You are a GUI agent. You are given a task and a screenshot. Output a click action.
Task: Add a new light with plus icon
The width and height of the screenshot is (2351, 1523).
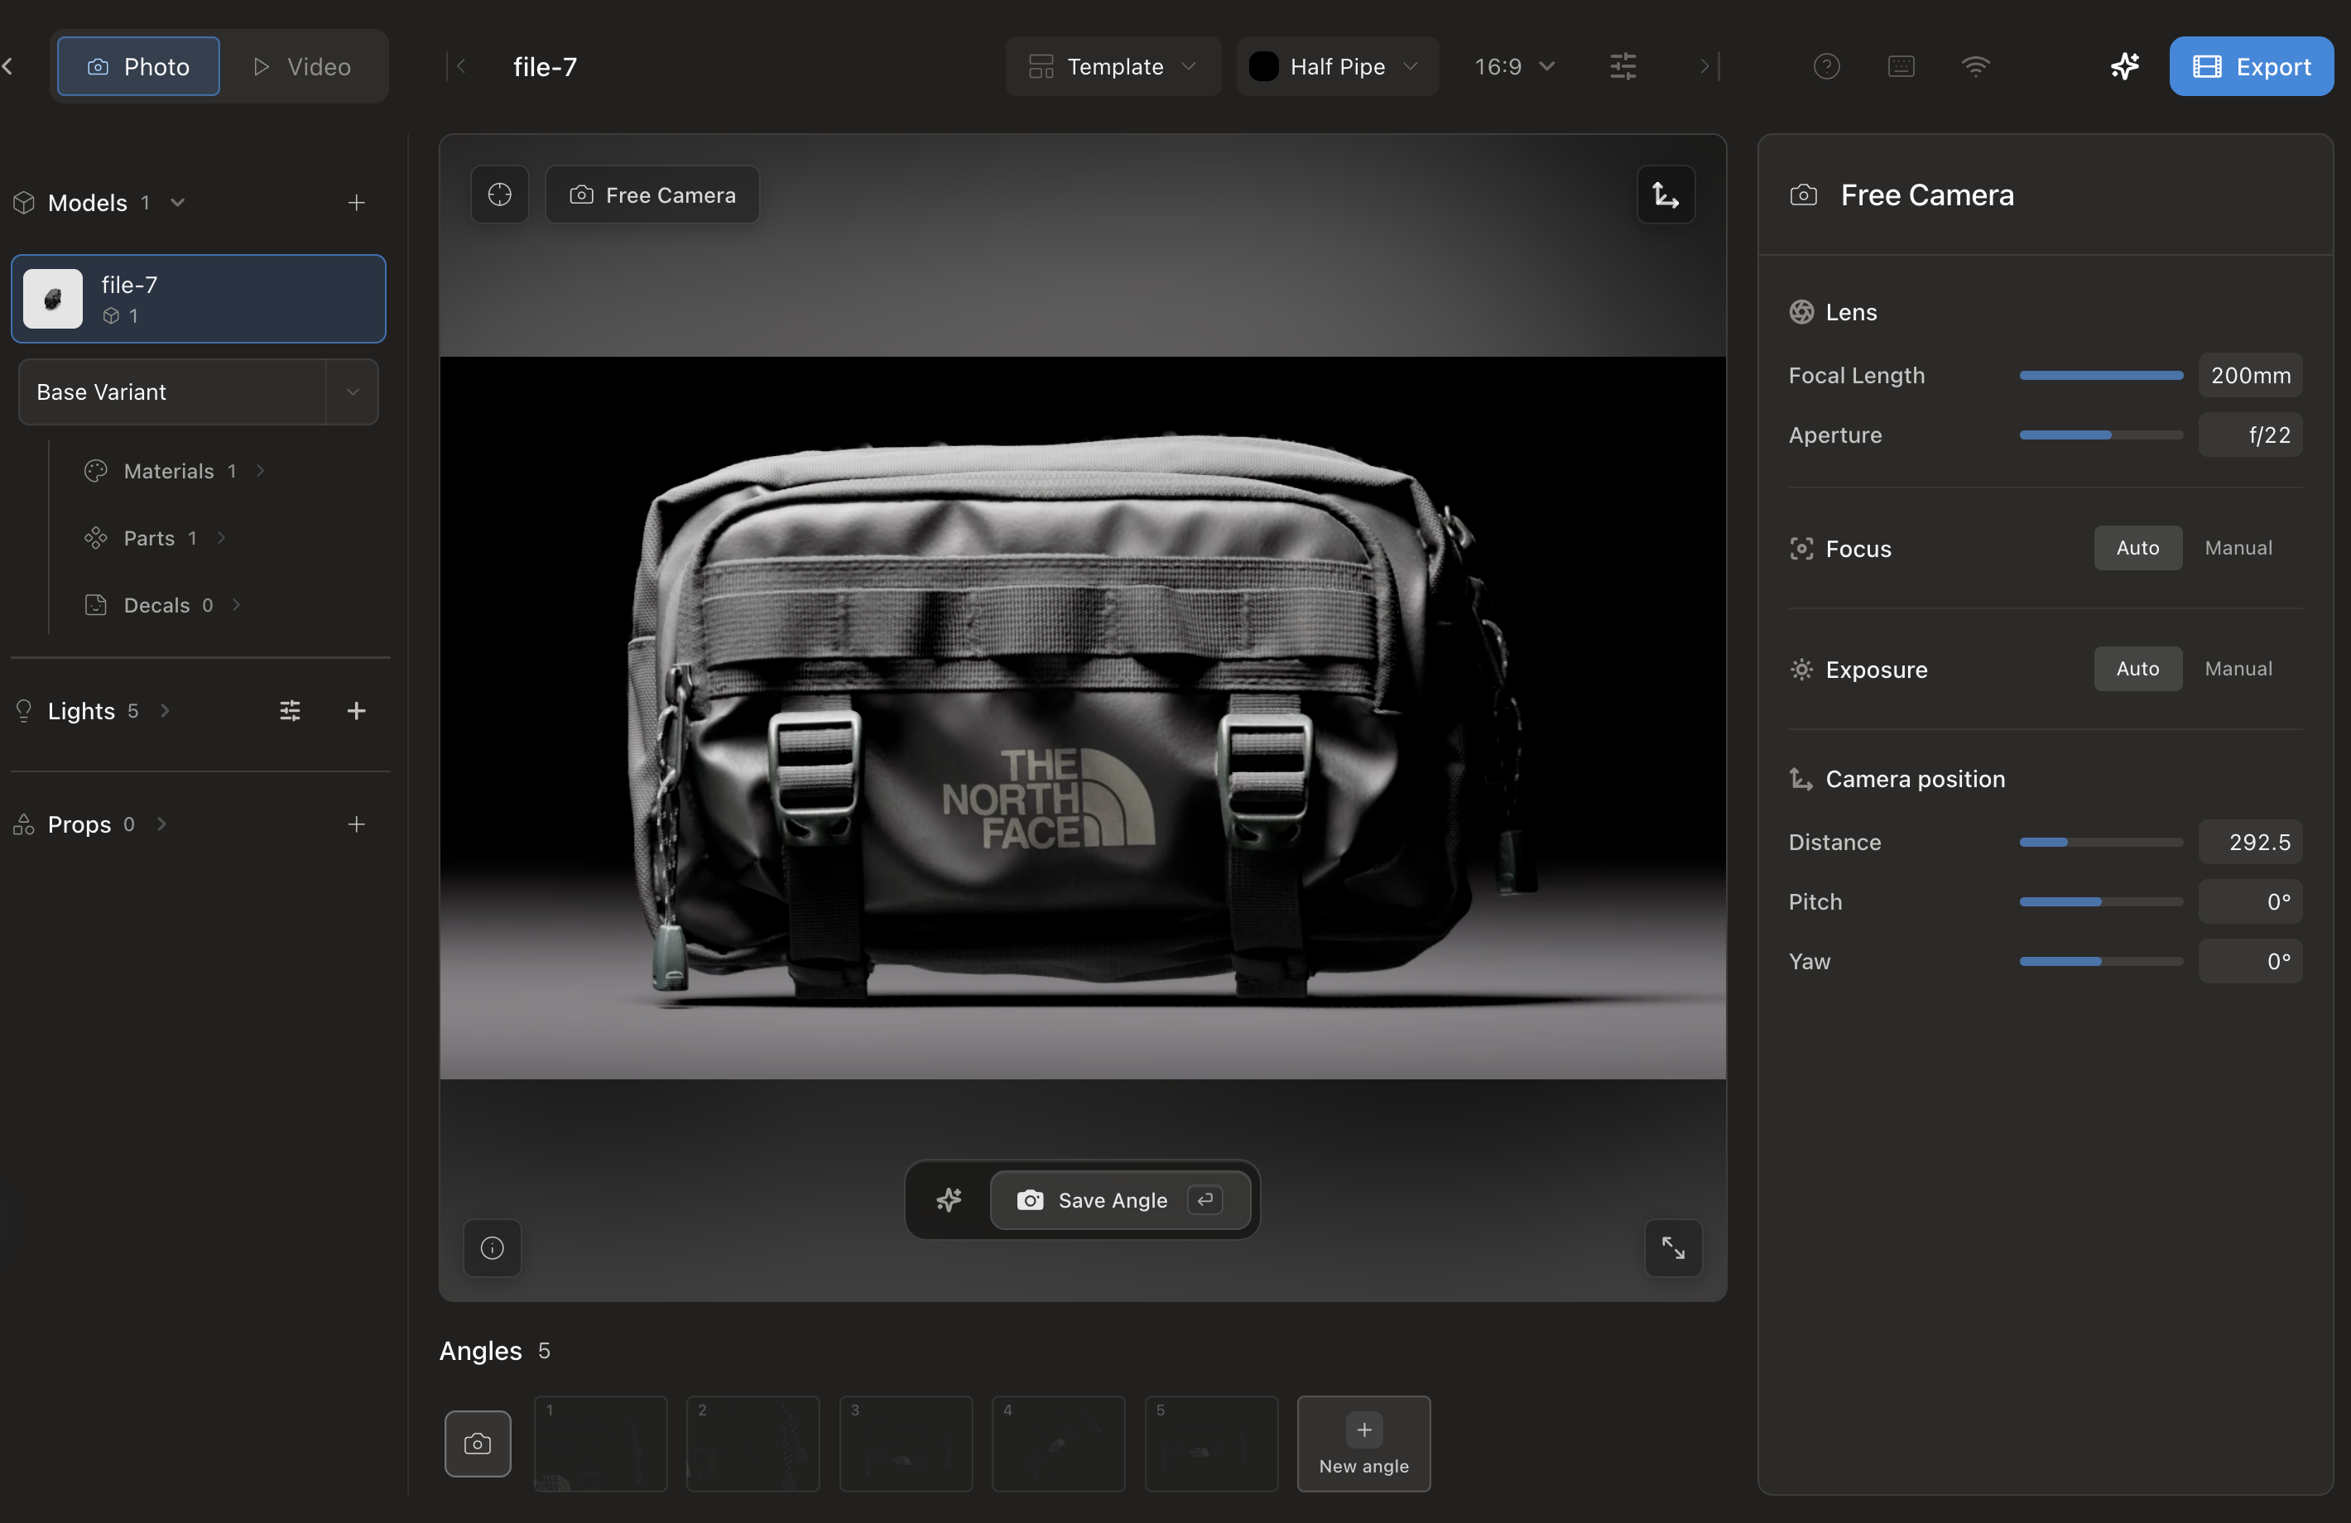357,711
